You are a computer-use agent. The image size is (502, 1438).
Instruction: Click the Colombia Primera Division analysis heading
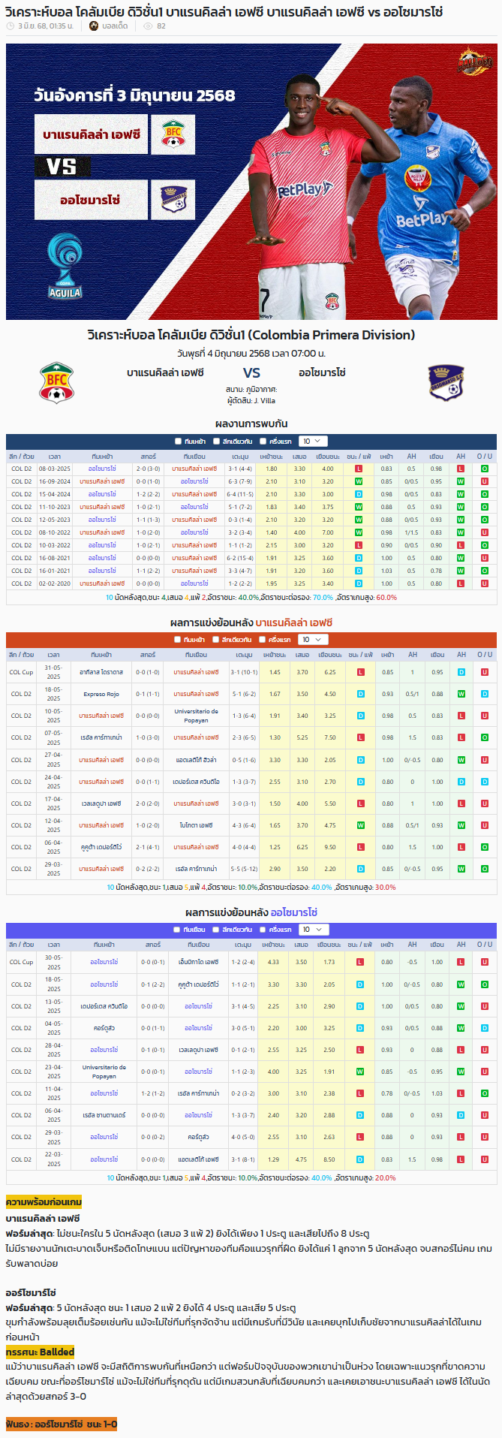pos(251,335)
